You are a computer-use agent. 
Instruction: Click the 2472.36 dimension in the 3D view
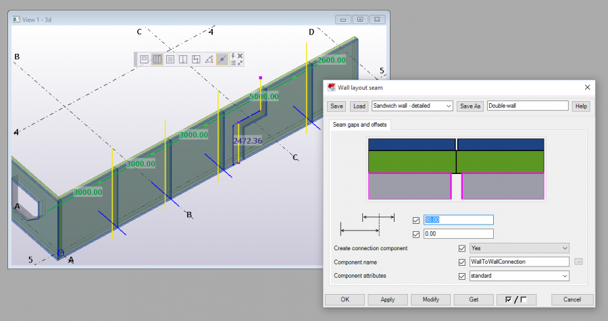(248, 141)
